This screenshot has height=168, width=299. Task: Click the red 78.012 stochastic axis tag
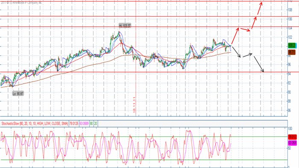[x=292, y=137]
